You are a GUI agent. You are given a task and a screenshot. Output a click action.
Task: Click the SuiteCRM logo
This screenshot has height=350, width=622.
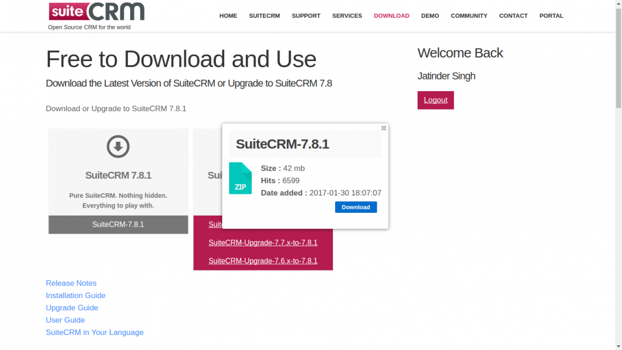[x=96, y=13]
